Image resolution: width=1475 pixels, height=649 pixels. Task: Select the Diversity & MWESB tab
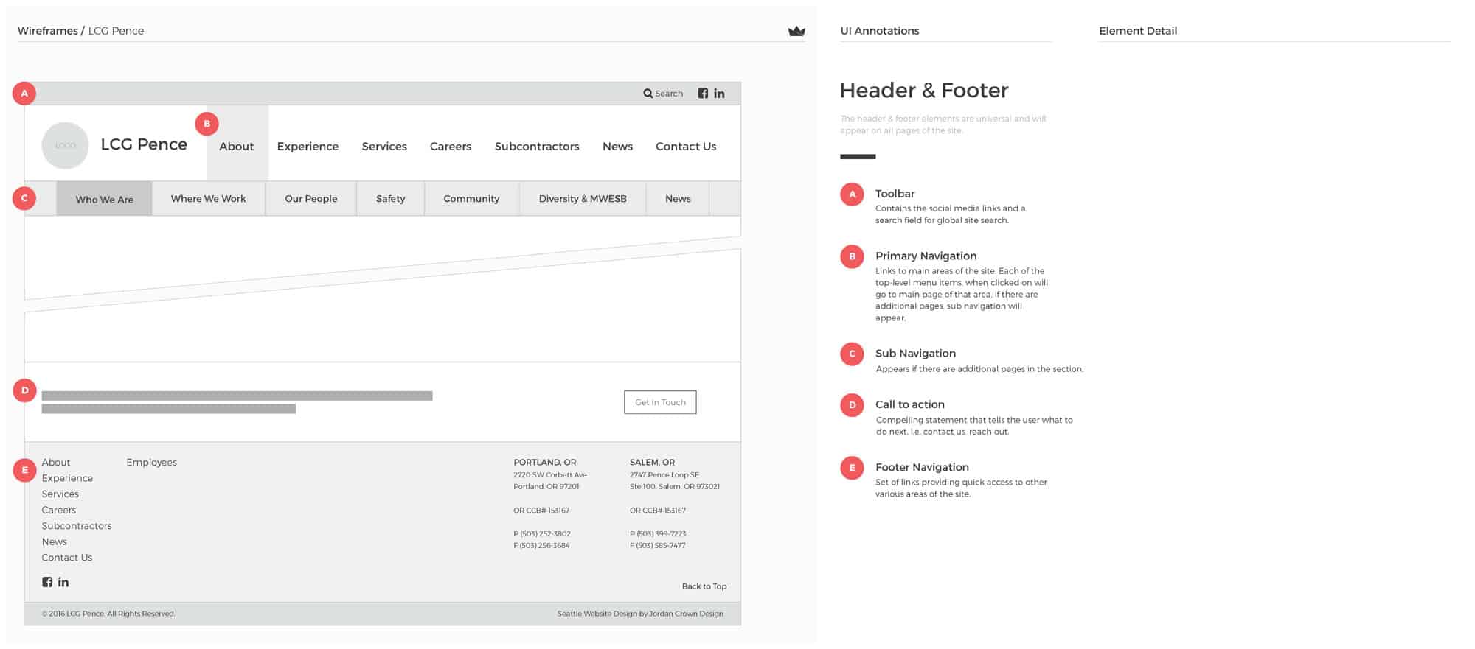(x=583, y=199)
